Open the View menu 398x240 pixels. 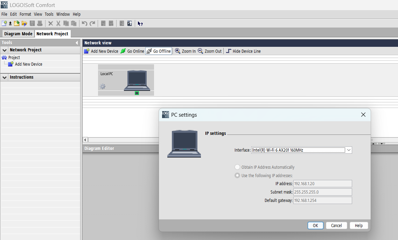pos(38,14)
